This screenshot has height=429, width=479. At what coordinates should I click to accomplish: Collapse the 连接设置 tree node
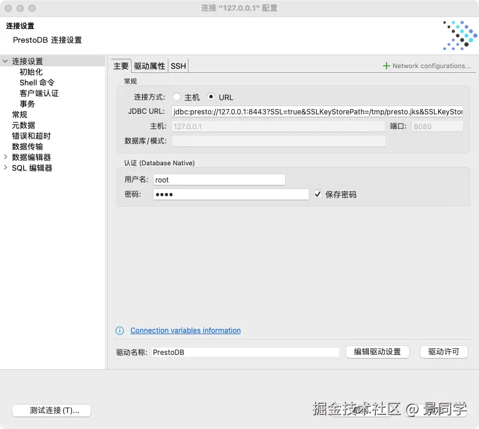5,61
